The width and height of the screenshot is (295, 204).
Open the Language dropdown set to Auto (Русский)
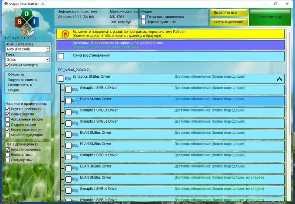point(28,49)
